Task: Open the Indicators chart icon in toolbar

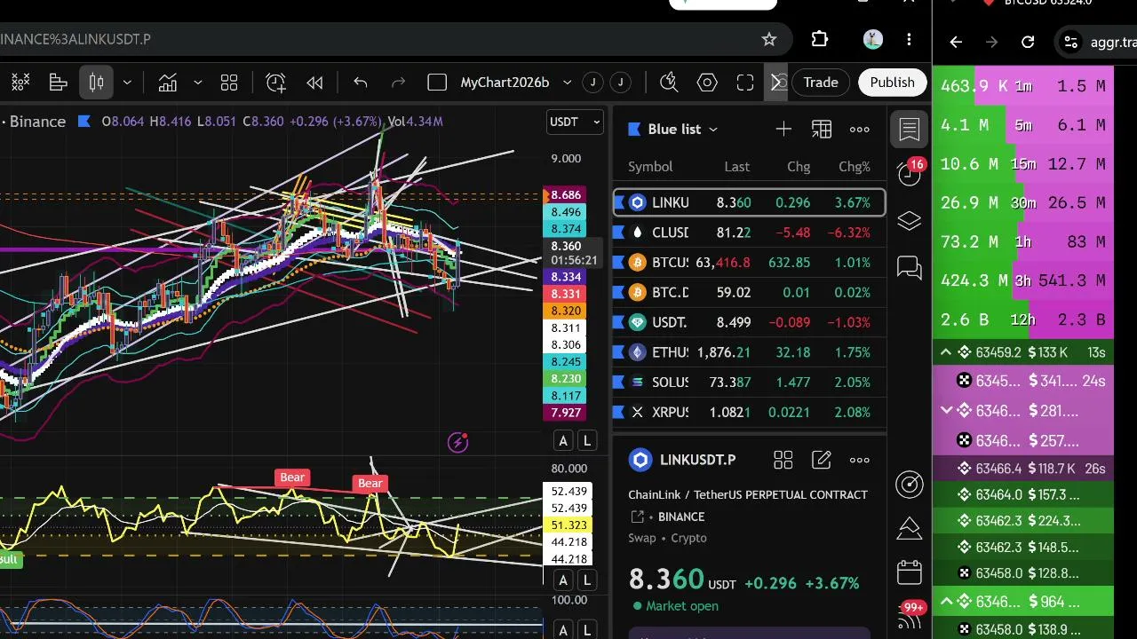Action: click(x=168, y=83)
